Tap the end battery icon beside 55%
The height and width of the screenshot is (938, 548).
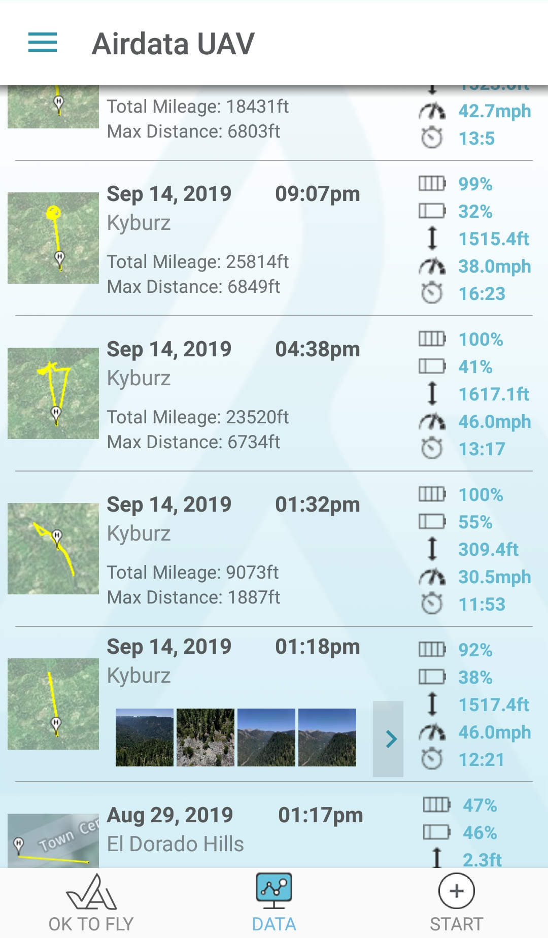(x=432, y=522)
